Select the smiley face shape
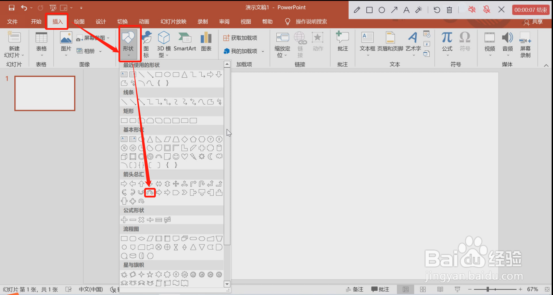Viewport: 553px width, 295px height. point(176,157)
